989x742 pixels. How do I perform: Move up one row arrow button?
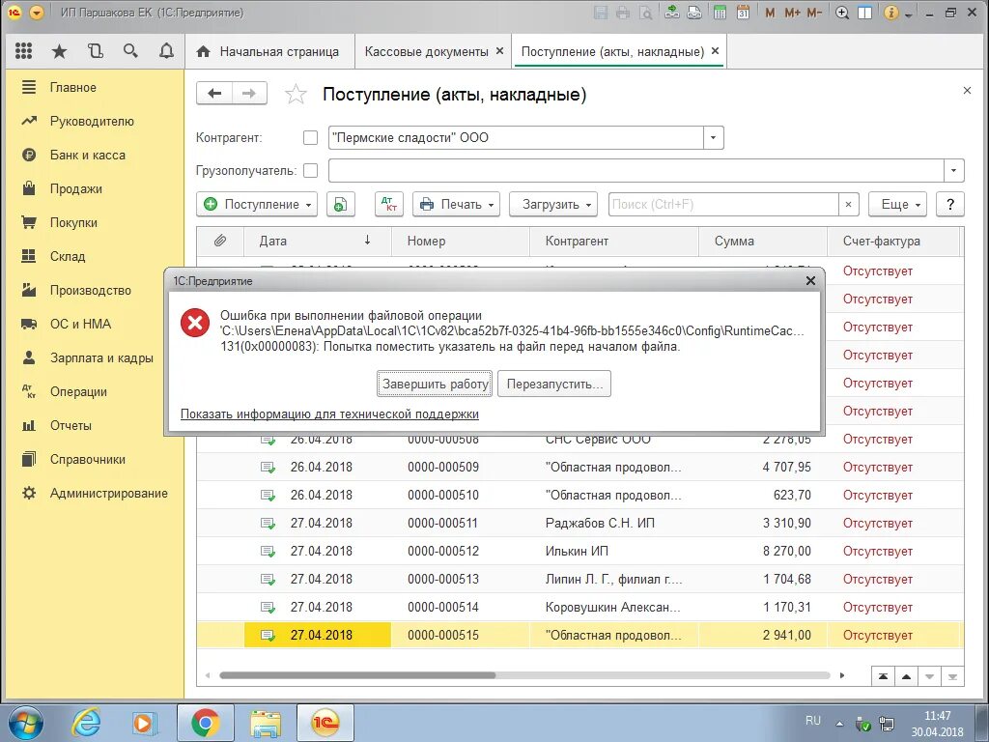tap(906, 676)
